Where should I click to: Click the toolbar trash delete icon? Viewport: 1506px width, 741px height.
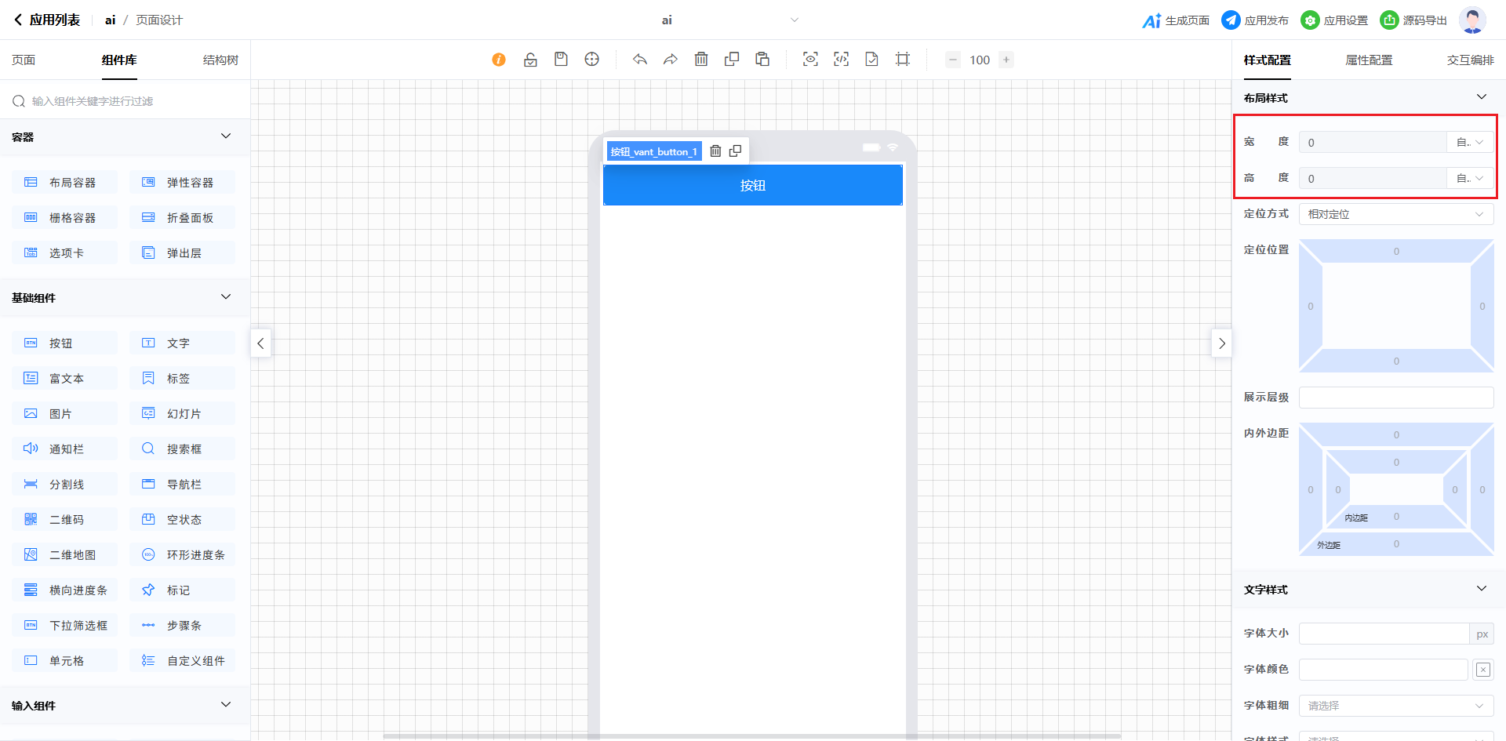[x=701, y=60]
